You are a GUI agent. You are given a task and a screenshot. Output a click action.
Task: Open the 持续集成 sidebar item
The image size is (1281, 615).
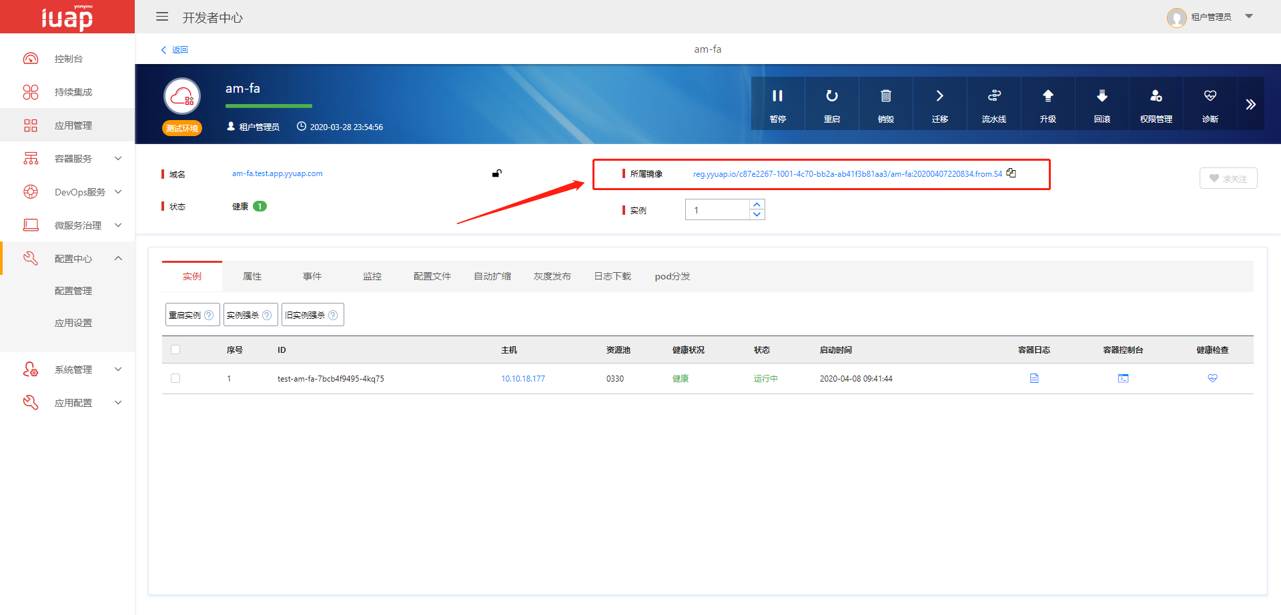point(67,92)
